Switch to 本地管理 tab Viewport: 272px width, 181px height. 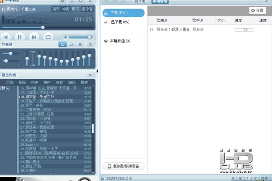(160, 1)
